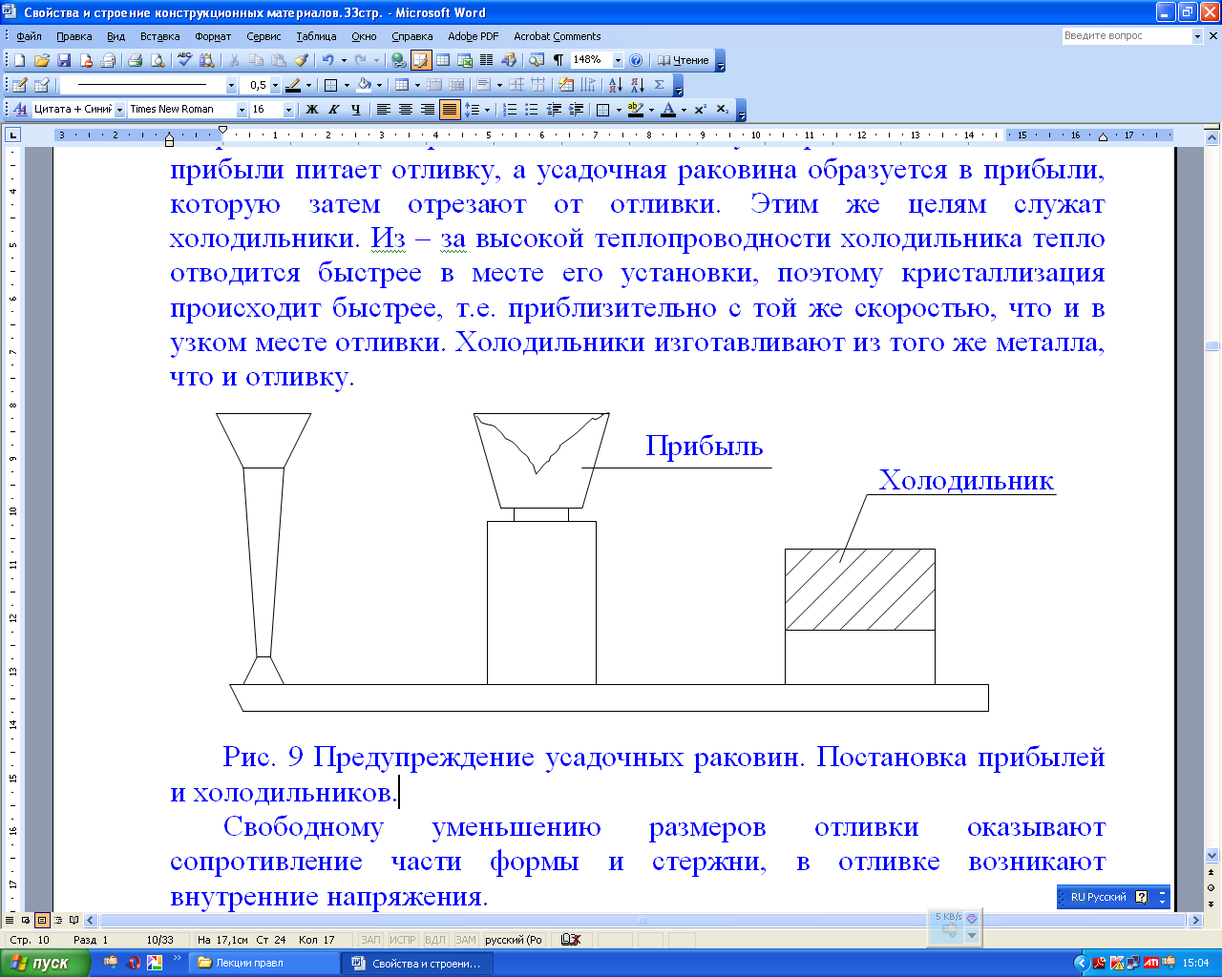
Task: Toggle Italic (К) formatting
Action: pyautogui.click(x=334, y=110)
